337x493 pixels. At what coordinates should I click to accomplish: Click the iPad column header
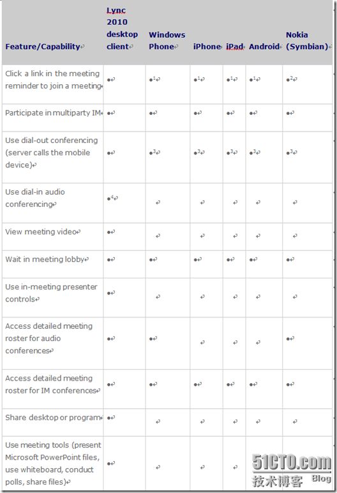pyautogui.click(x=234, y=47)
